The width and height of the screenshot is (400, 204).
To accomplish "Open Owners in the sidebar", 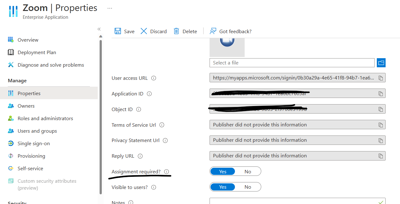I will click(x=26, y=106).
